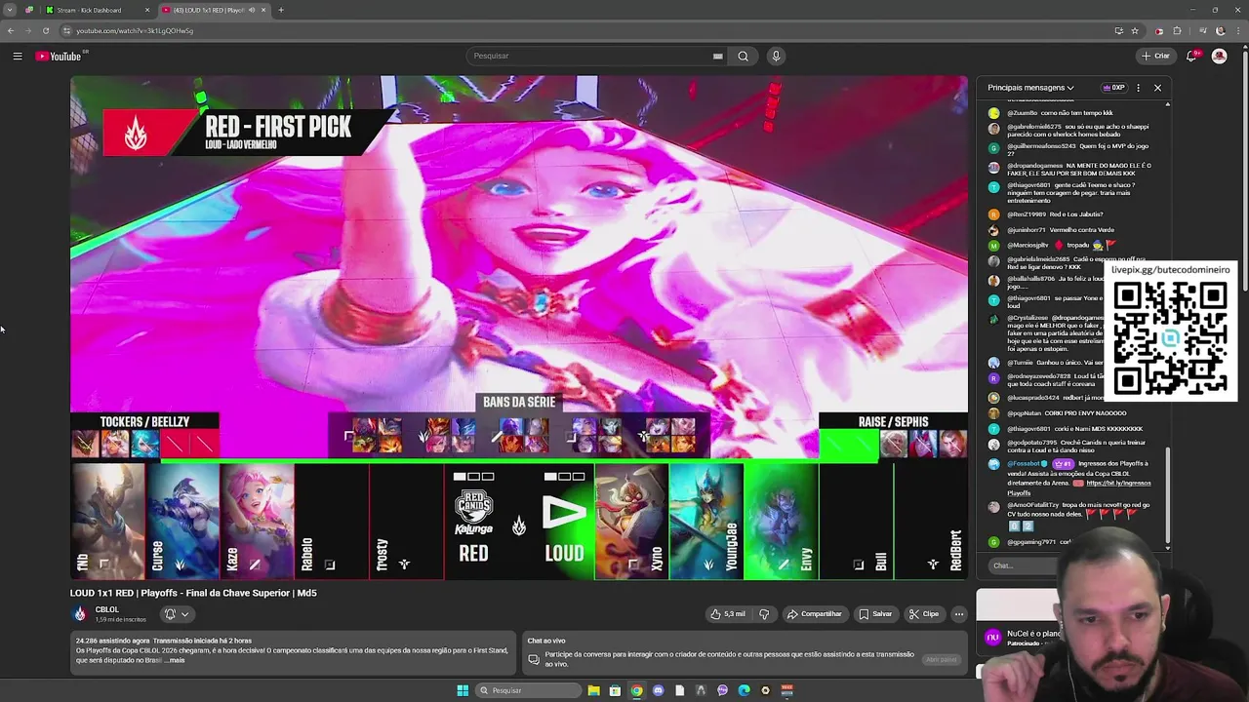Open Discord from the taskbar
The width and height of the screenshot is (1249, 702).
658,690
